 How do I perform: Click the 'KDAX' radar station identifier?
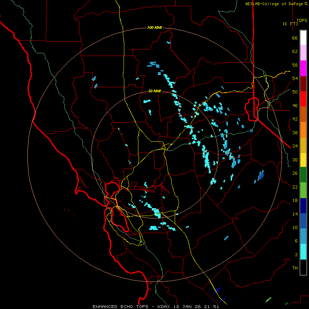[x=164, y=307]
